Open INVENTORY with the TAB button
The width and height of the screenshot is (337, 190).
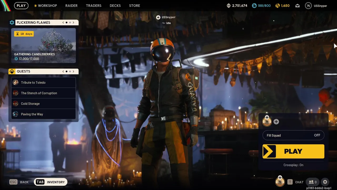[x=51, y=182]
